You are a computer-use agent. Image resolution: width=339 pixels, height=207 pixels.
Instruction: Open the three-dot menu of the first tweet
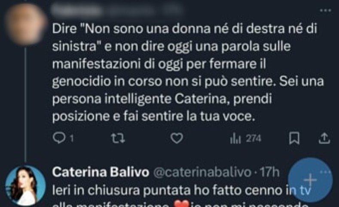pyautogui.click(x=325, y=10)
